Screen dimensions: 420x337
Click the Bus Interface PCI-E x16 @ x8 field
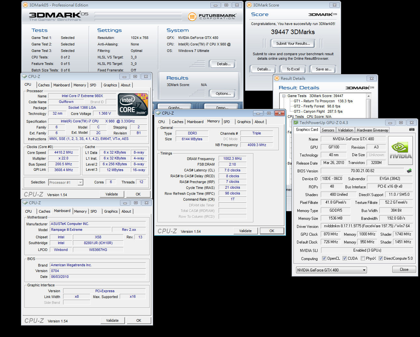[x=390, y=187]
